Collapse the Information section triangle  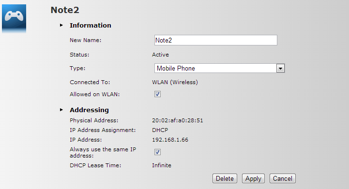pyautogui.click(x=61, y=25)
